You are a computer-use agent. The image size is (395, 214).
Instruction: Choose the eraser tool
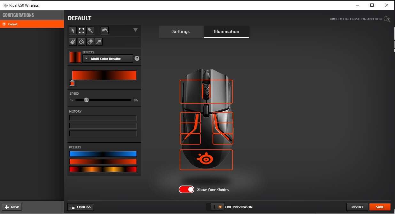click(90, 42)
